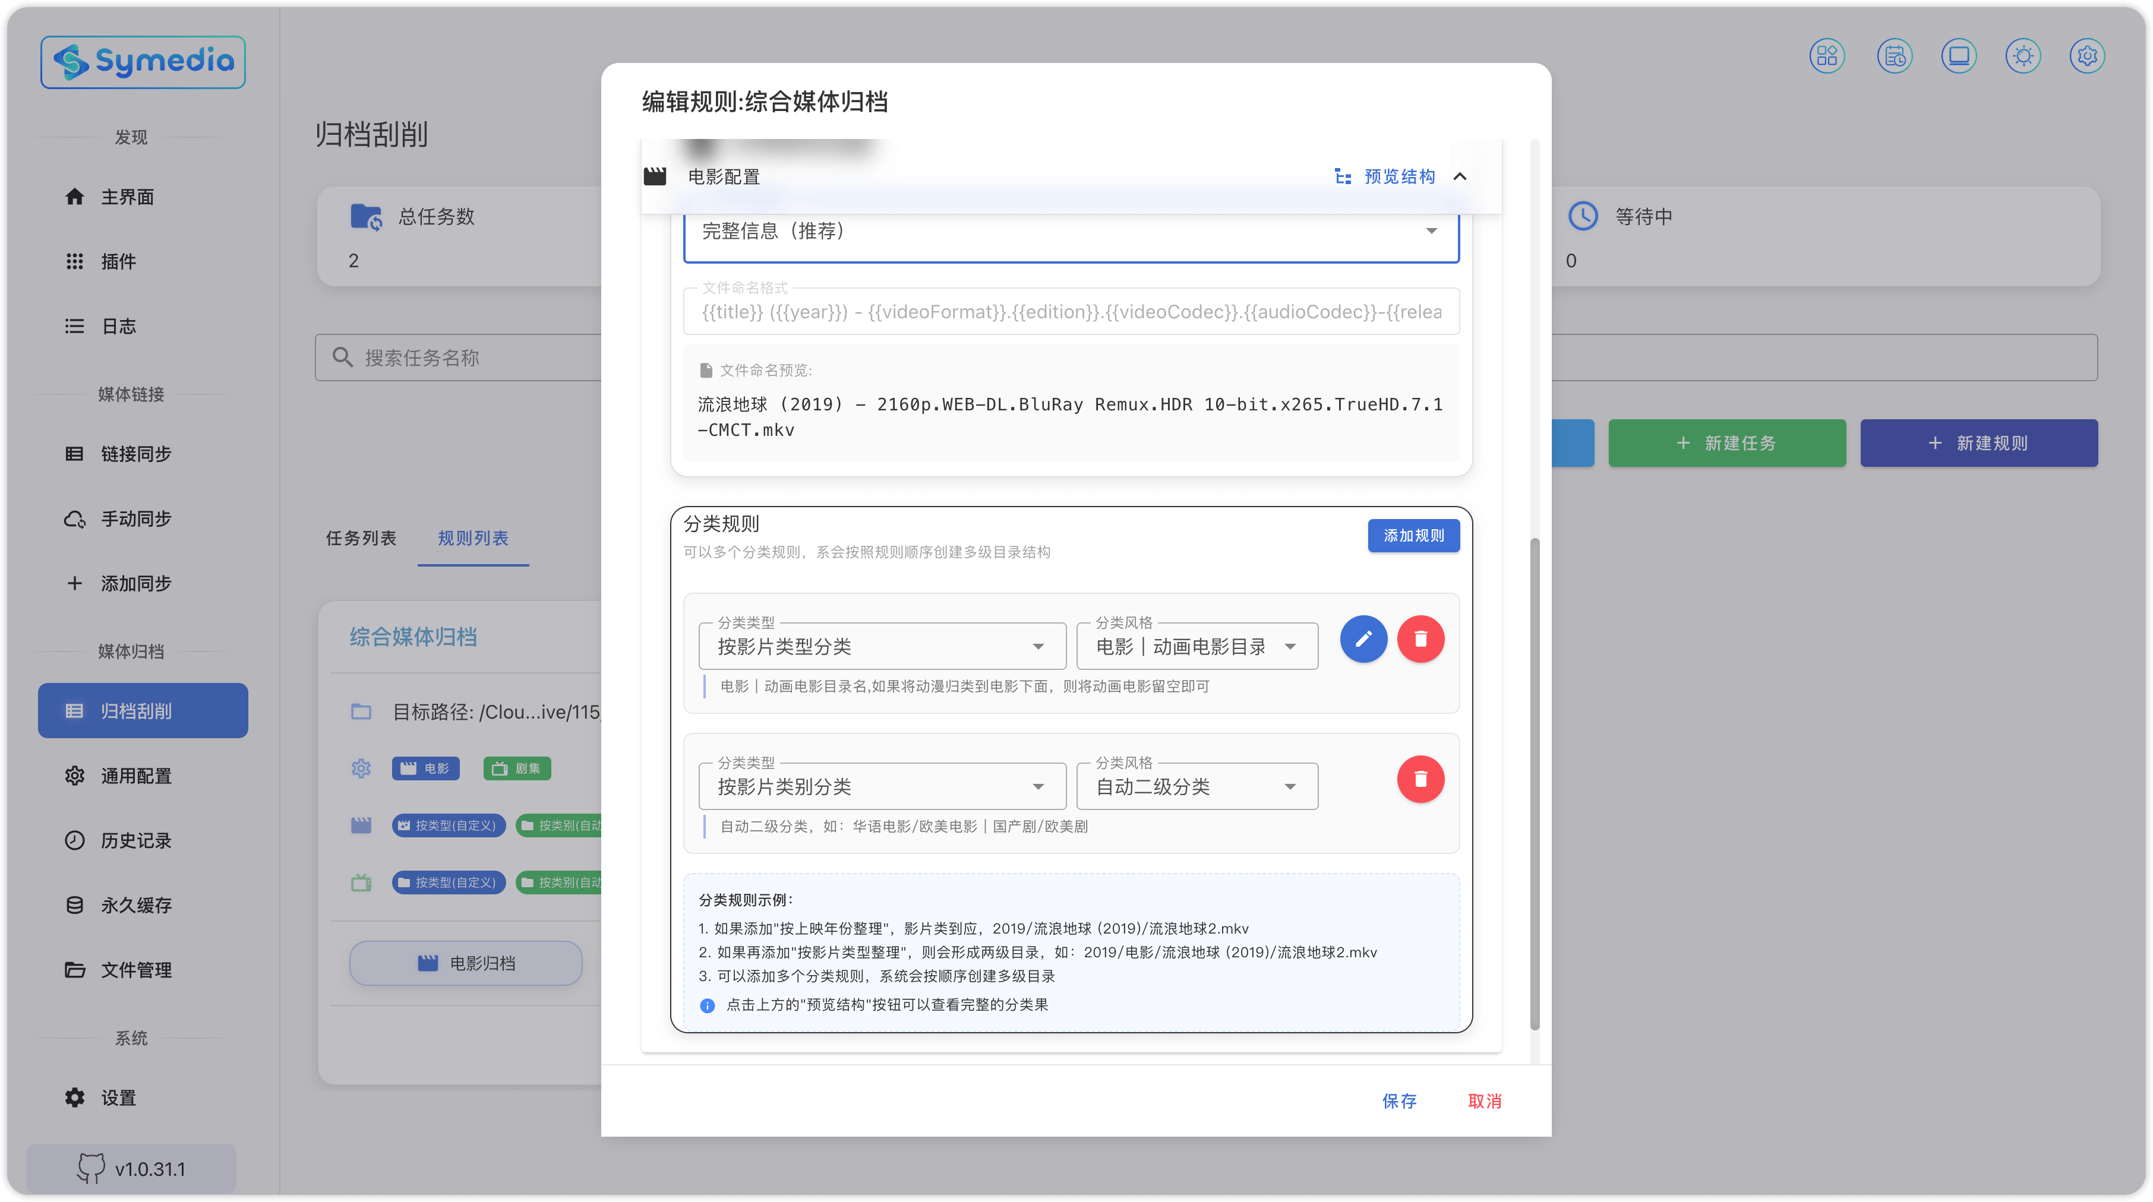Click the 电影 tag chip

[x=425, y=768]
